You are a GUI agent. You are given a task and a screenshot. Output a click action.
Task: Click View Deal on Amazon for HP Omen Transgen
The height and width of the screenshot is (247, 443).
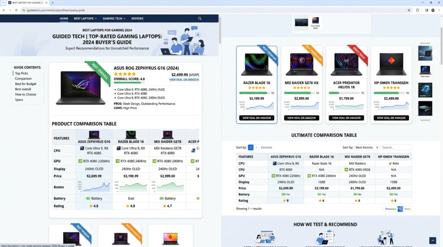(x=391, y=118)
